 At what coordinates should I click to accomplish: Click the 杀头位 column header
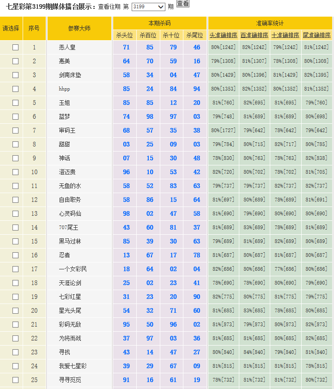(x=125, y=35)
